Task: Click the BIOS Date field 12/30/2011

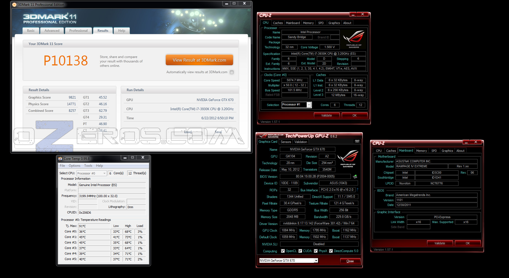Action: pyautogui.click(x=436, y=205)
